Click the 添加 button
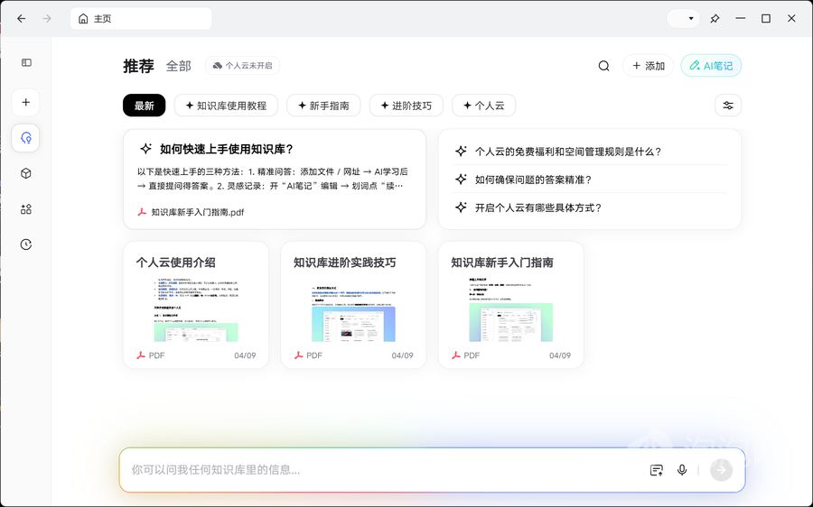The width and height of the screenshot is (813, 507). 648,66
